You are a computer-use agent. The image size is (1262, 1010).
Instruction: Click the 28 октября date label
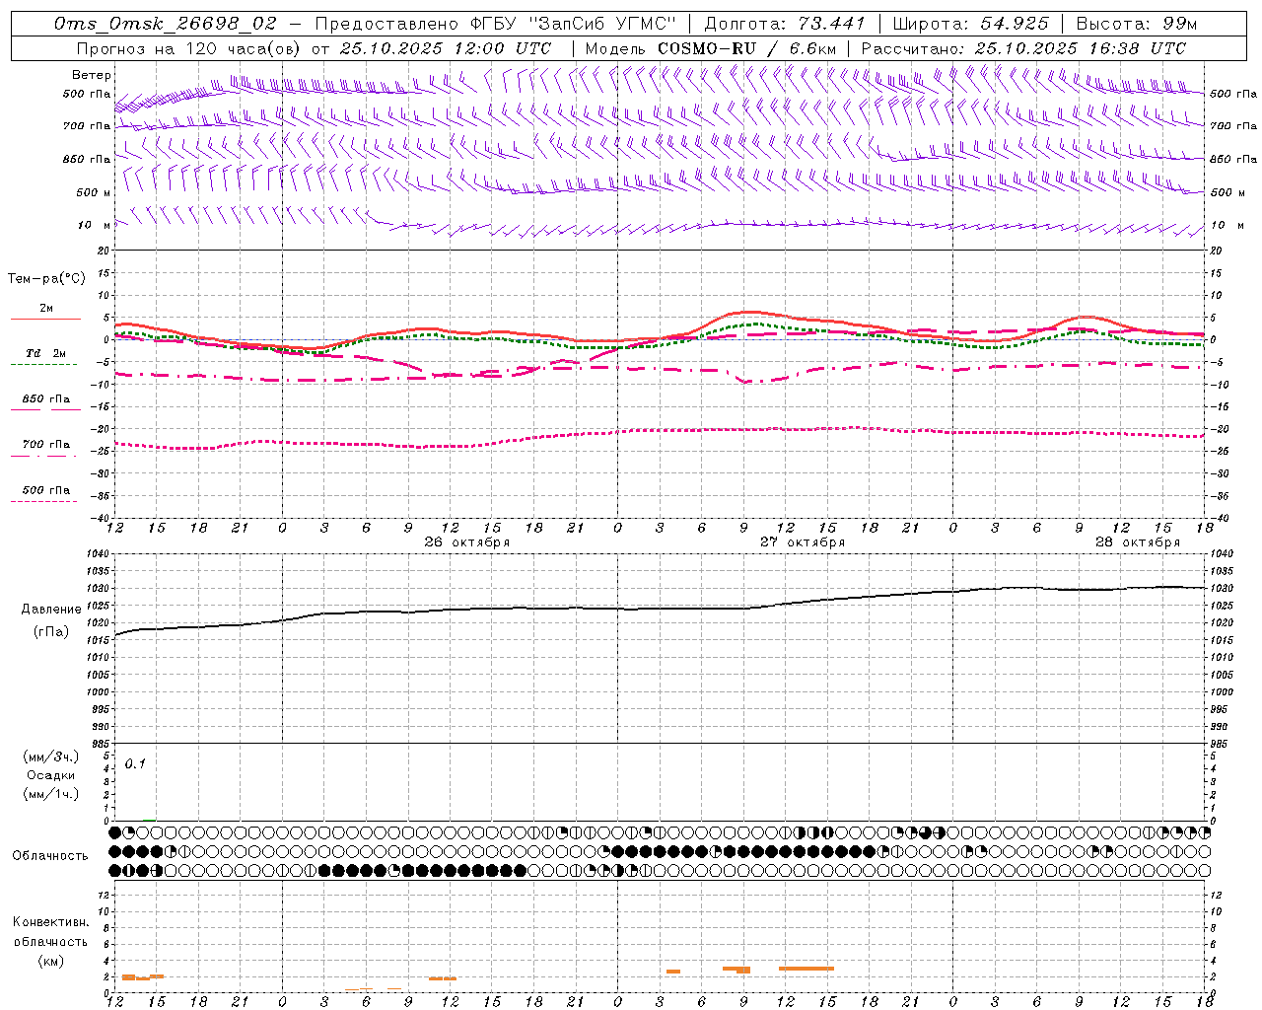click(x=1138, y=542)
